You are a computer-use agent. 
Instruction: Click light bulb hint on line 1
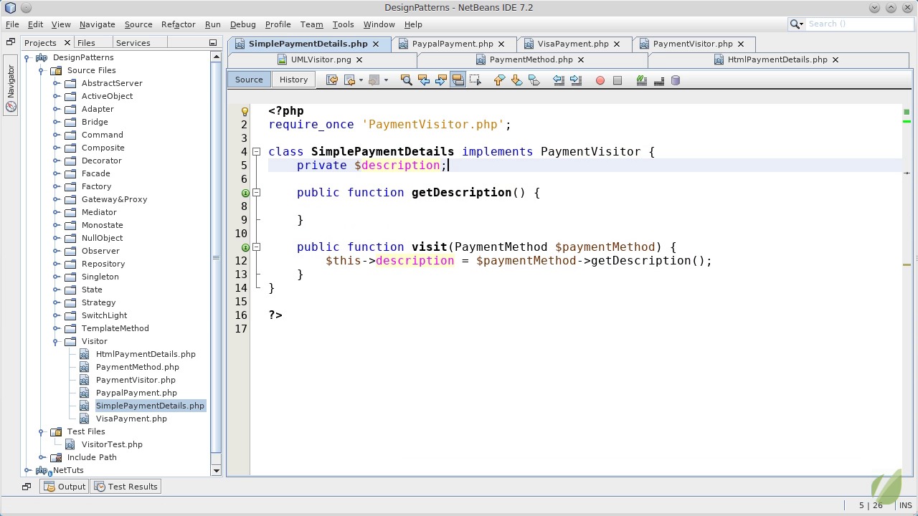click(245, 111)
